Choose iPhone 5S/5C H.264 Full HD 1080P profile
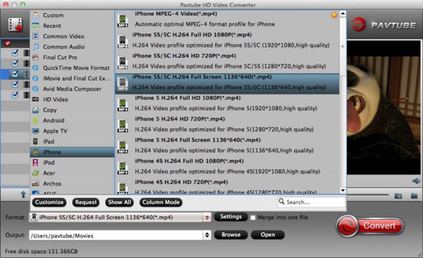Screen dimensions: 423x258 pyautogui.click(x=227, y=40)
